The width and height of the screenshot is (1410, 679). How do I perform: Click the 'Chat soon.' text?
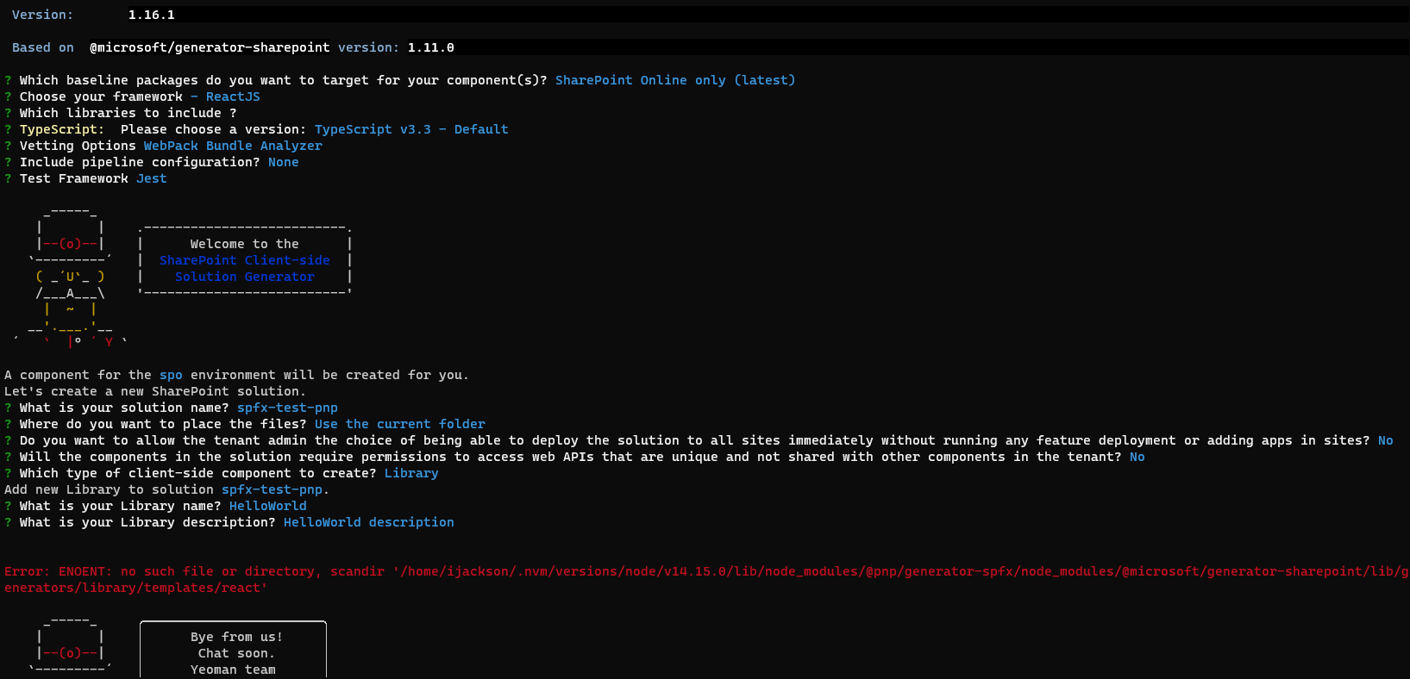[237, 653]
